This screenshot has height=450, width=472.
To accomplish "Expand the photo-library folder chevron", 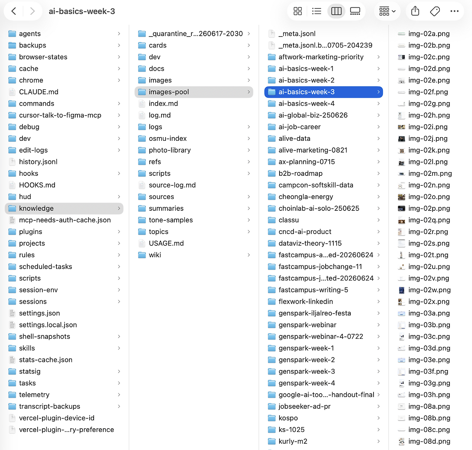I will 249,150.
